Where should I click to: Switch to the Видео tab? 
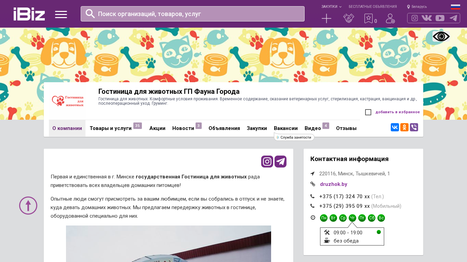(x=313, y=128)
